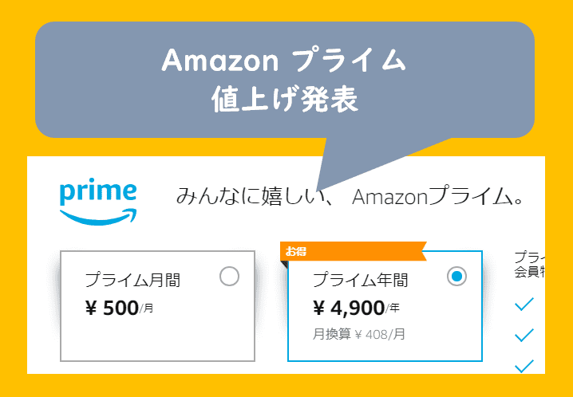Click the プライム年間 plan label
The width and height of the screenshot is (573, 397).
(x=360, y=280)
